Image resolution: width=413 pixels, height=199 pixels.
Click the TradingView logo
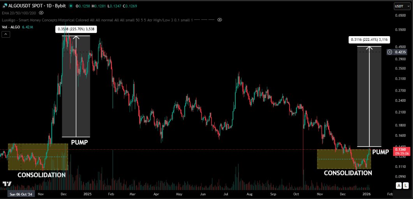pyautogui.click(x=7, y=184)
